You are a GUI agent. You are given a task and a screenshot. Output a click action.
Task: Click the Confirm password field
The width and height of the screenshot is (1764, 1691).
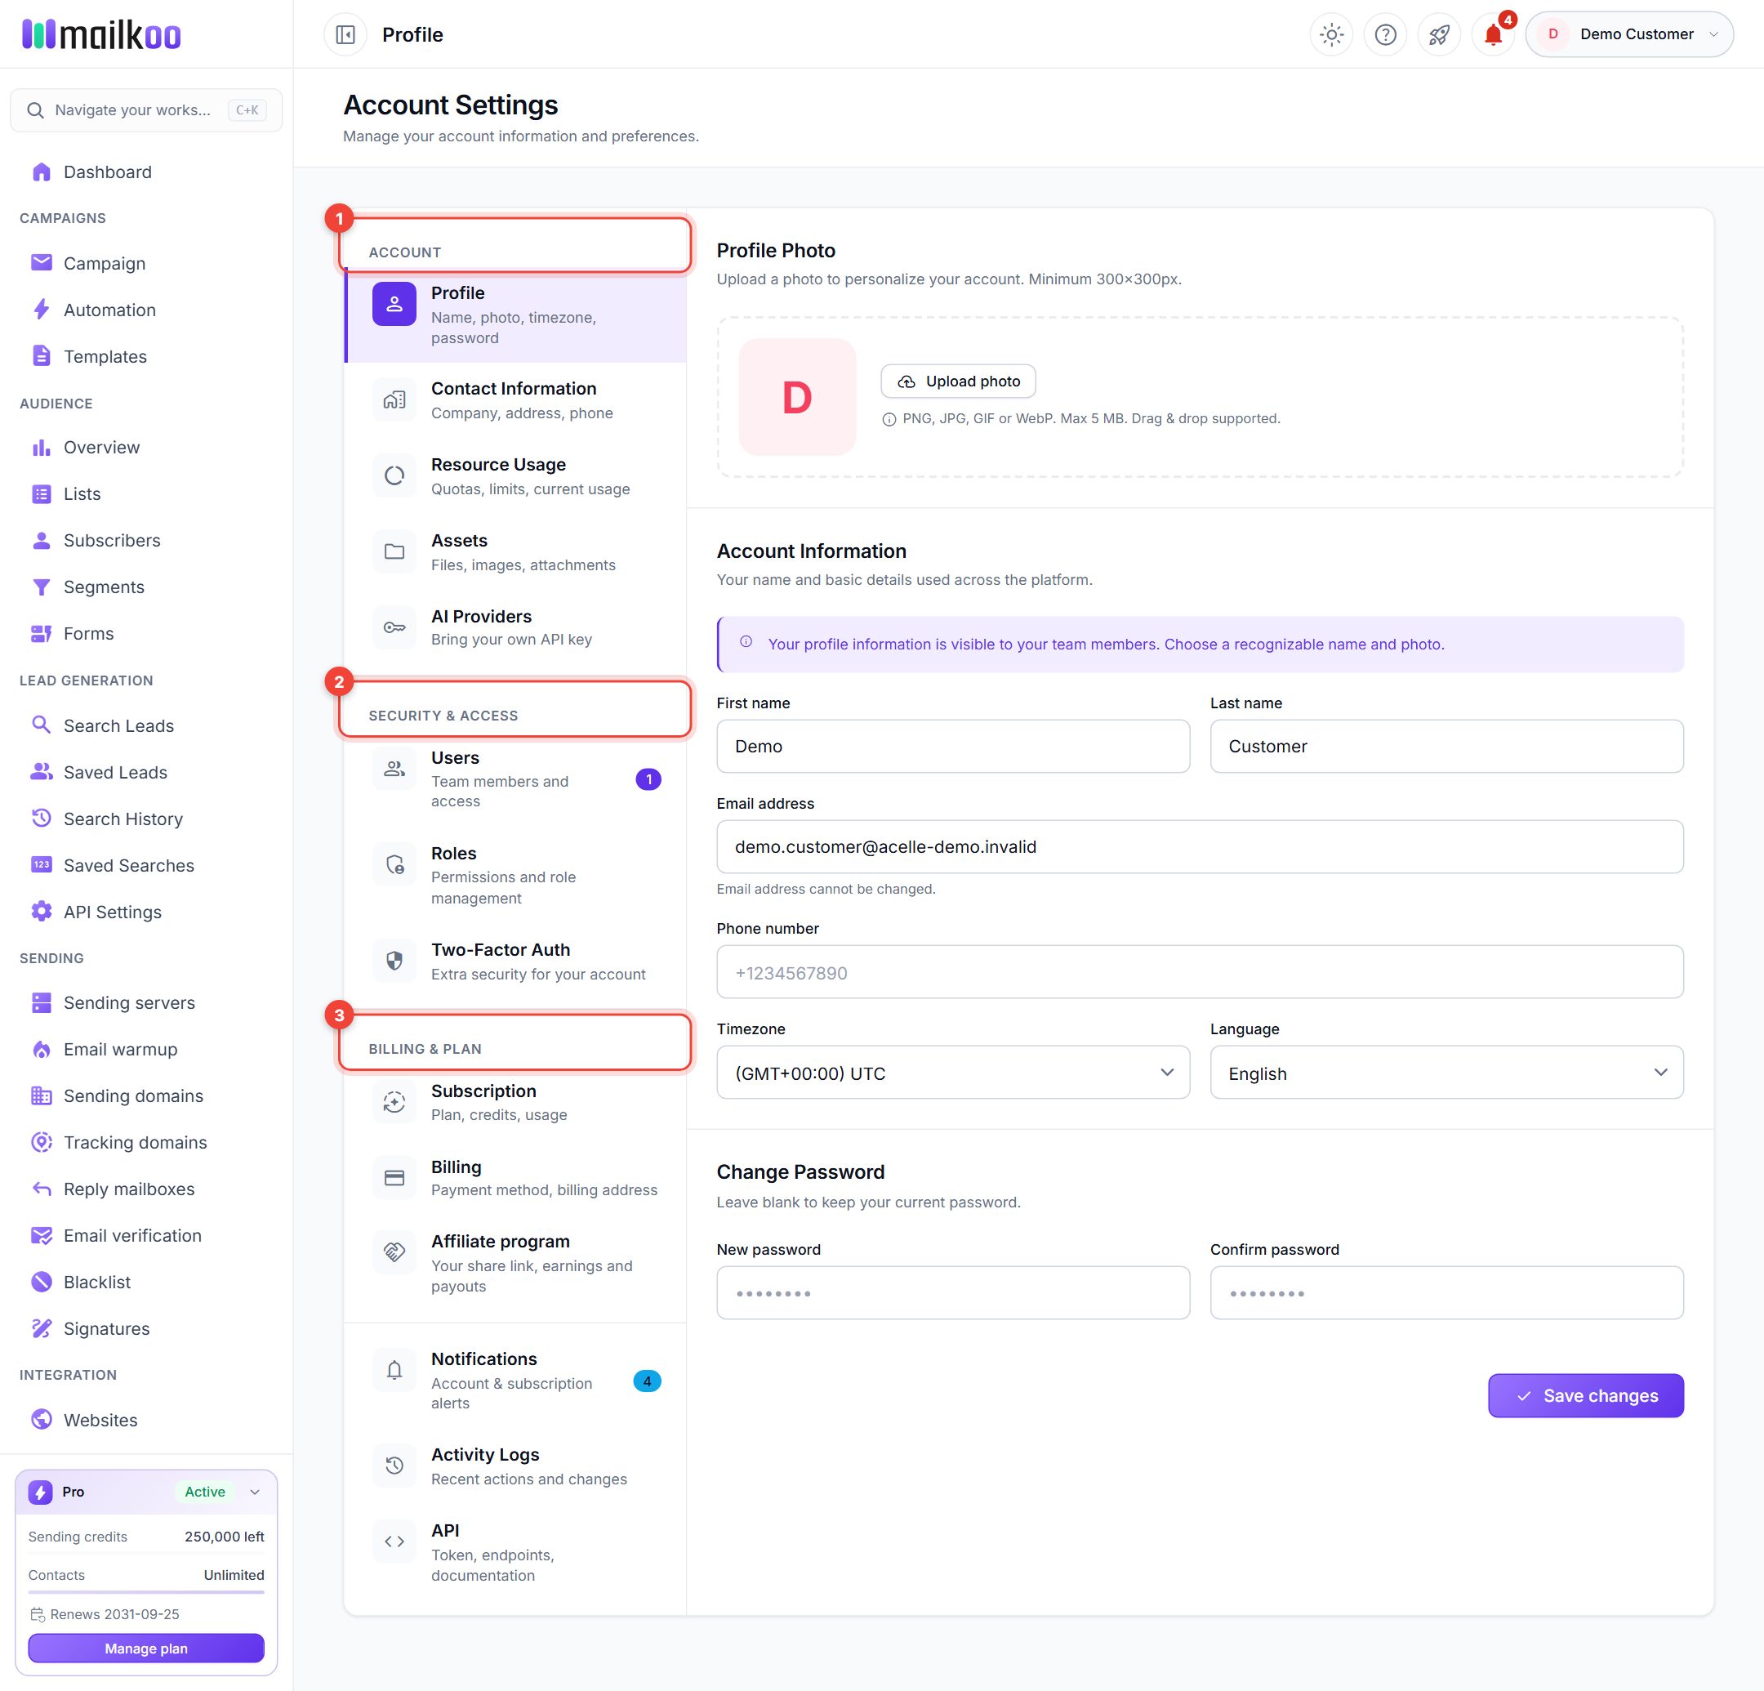point(1446,1292)
